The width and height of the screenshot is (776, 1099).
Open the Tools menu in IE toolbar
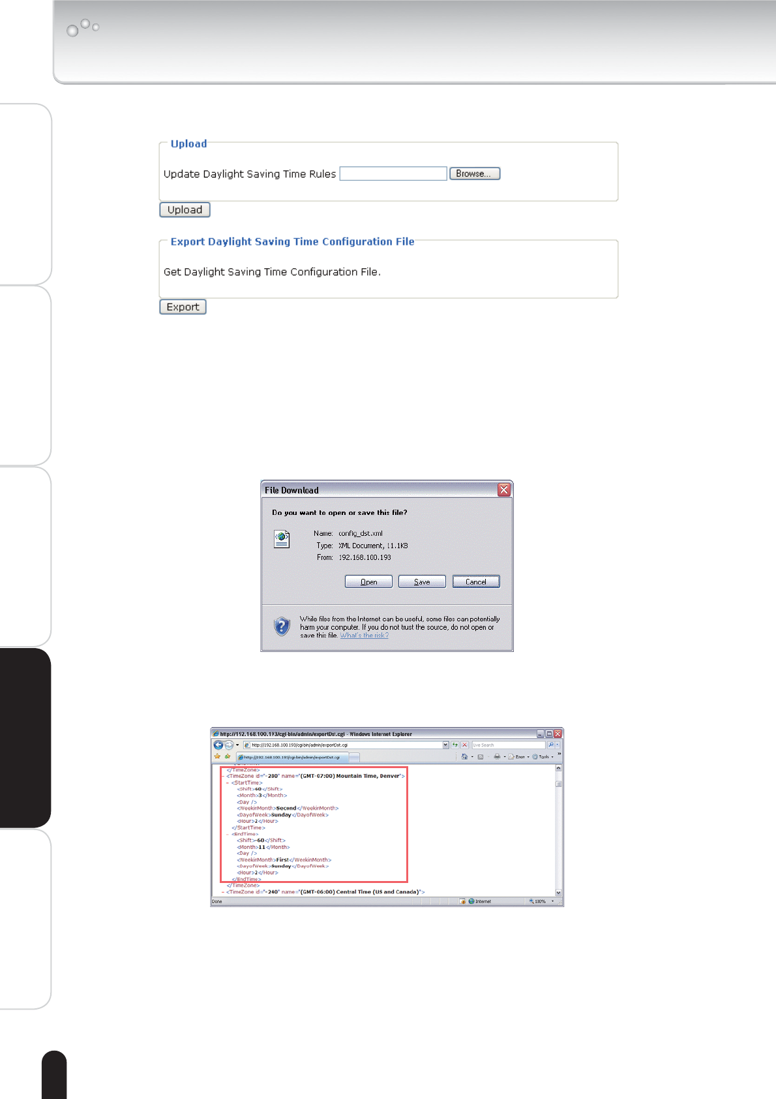coord(543,757)
